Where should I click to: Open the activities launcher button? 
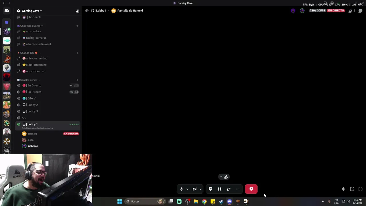(x=220, y=189)
